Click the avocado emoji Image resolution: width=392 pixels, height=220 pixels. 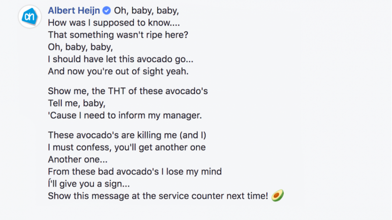277,195
